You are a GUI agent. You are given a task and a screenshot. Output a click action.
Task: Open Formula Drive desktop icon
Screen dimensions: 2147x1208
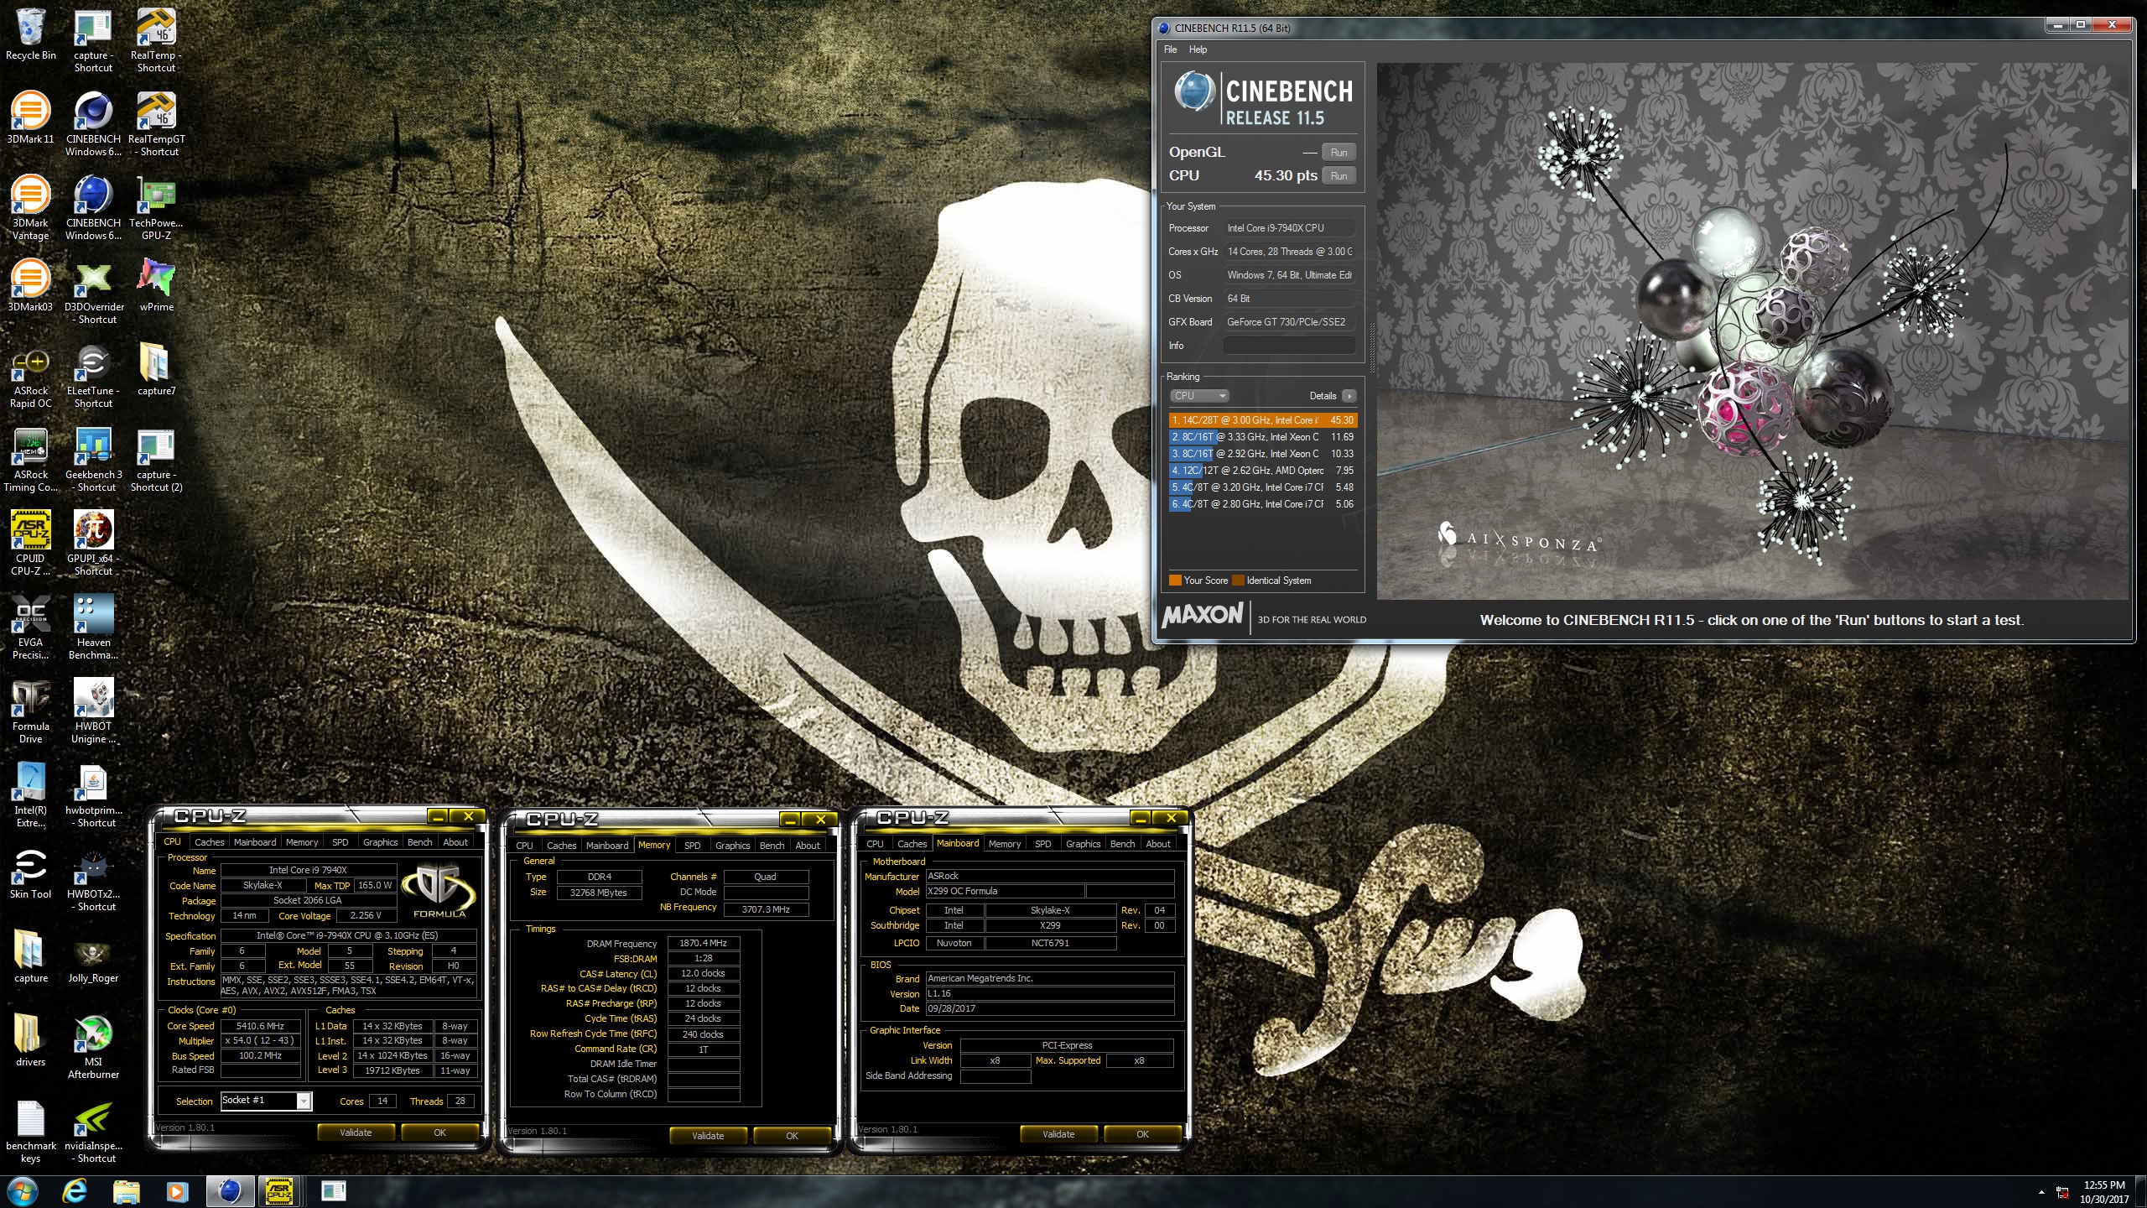pos(31,711)
